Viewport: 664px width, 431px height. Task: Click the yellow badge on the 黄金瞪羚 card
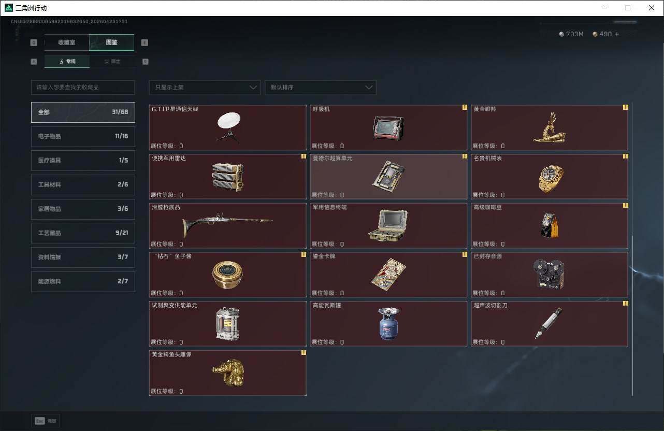(x=625, y=108)
